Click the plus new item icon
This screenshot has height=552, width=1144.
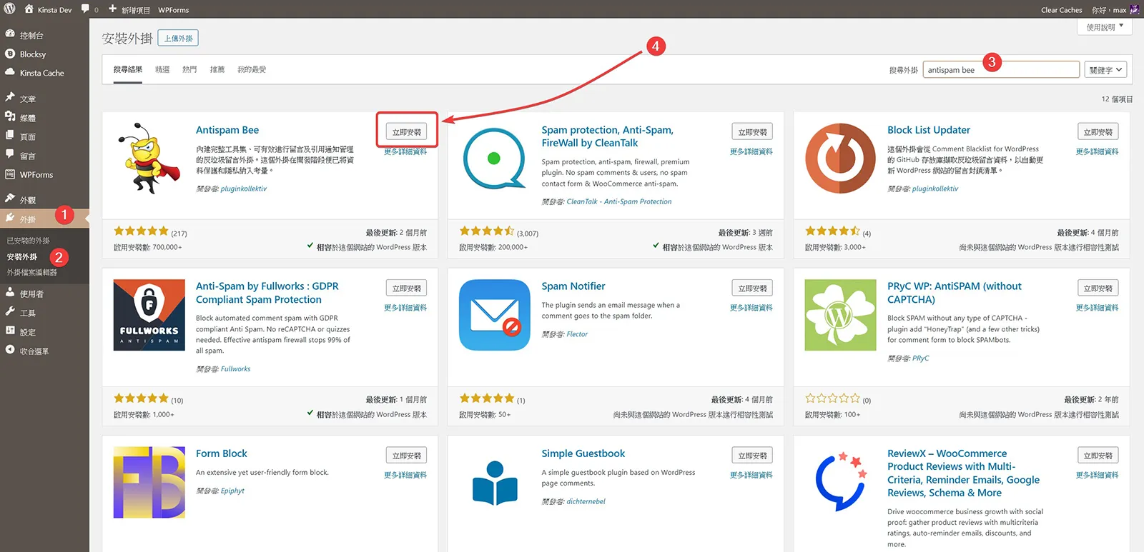(112, 9)
